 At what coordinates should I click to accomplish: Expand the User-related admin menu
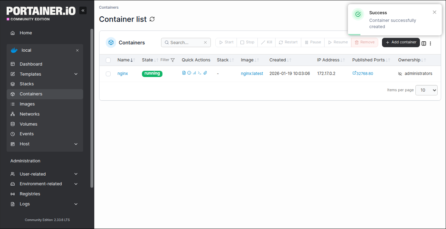(x=76, y=174)
